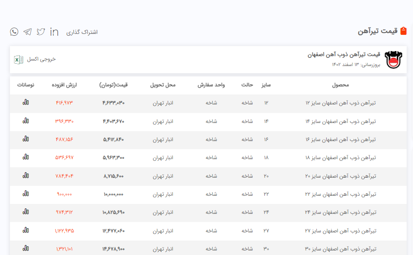Screen dimensions: 413x255
Task: Open fluctuations chart for size 20 beam
Action: pos(26,175)
